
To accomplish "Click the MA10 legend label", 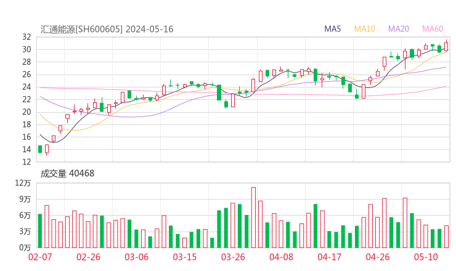I will click(x=364, y=29).
